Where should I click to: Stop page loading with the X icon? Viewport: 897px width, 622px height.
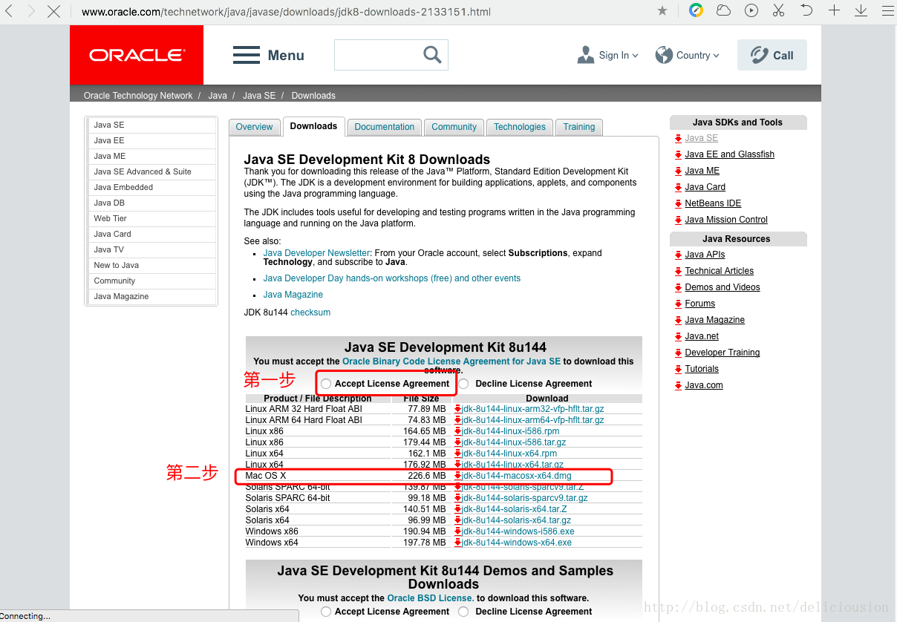tap(54, 11)
